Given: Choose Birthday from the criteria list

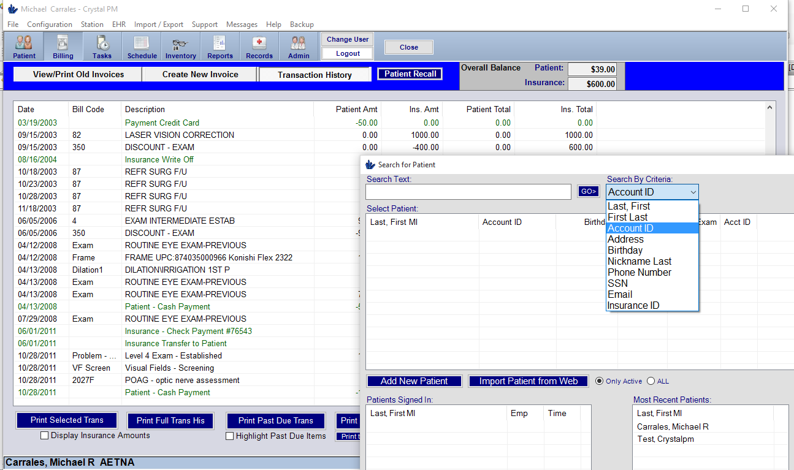Looking at the screenshot, I should pos(625,250).
